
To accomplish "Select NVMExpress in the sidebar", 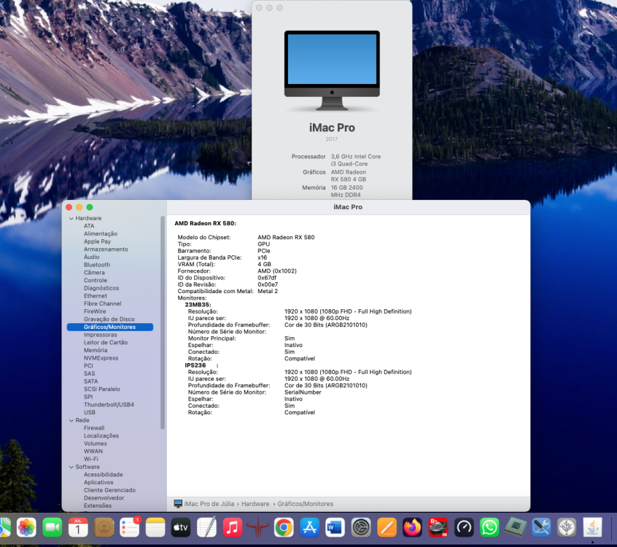I will pyautogui.click(x=101, y=358).
